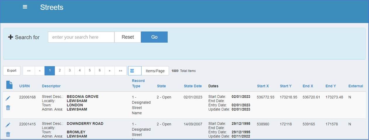Go to next page of results
369x140 pixels.
click(x=110, y=71)
